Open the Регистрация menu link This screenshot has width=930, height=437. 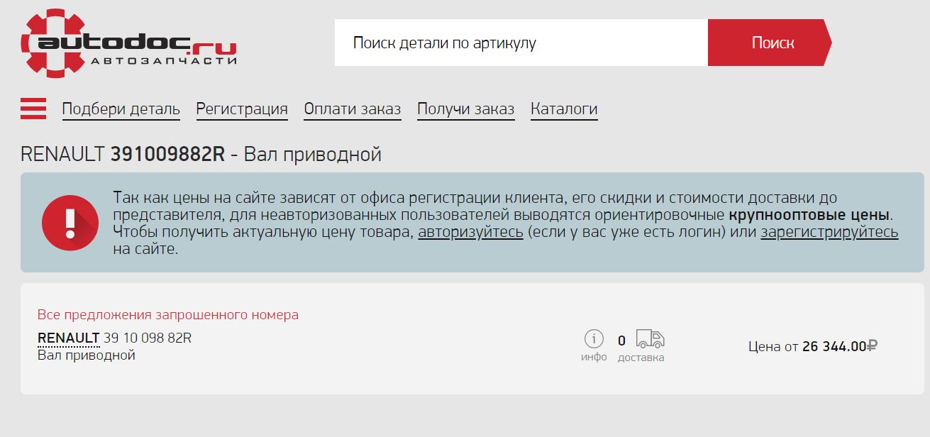coord(242,109)
